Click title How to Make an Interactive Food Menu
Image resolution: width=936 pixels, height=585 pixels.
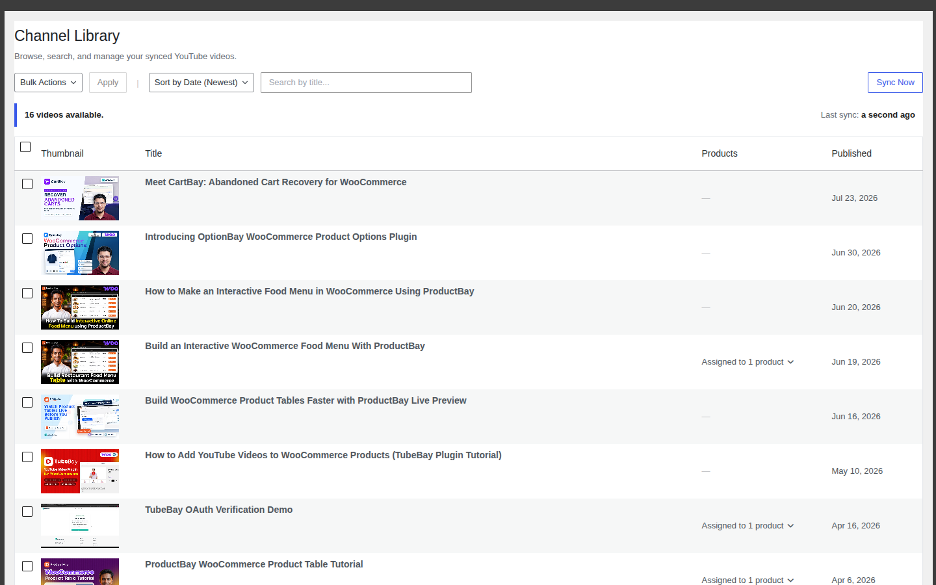(x=309, y=291)
